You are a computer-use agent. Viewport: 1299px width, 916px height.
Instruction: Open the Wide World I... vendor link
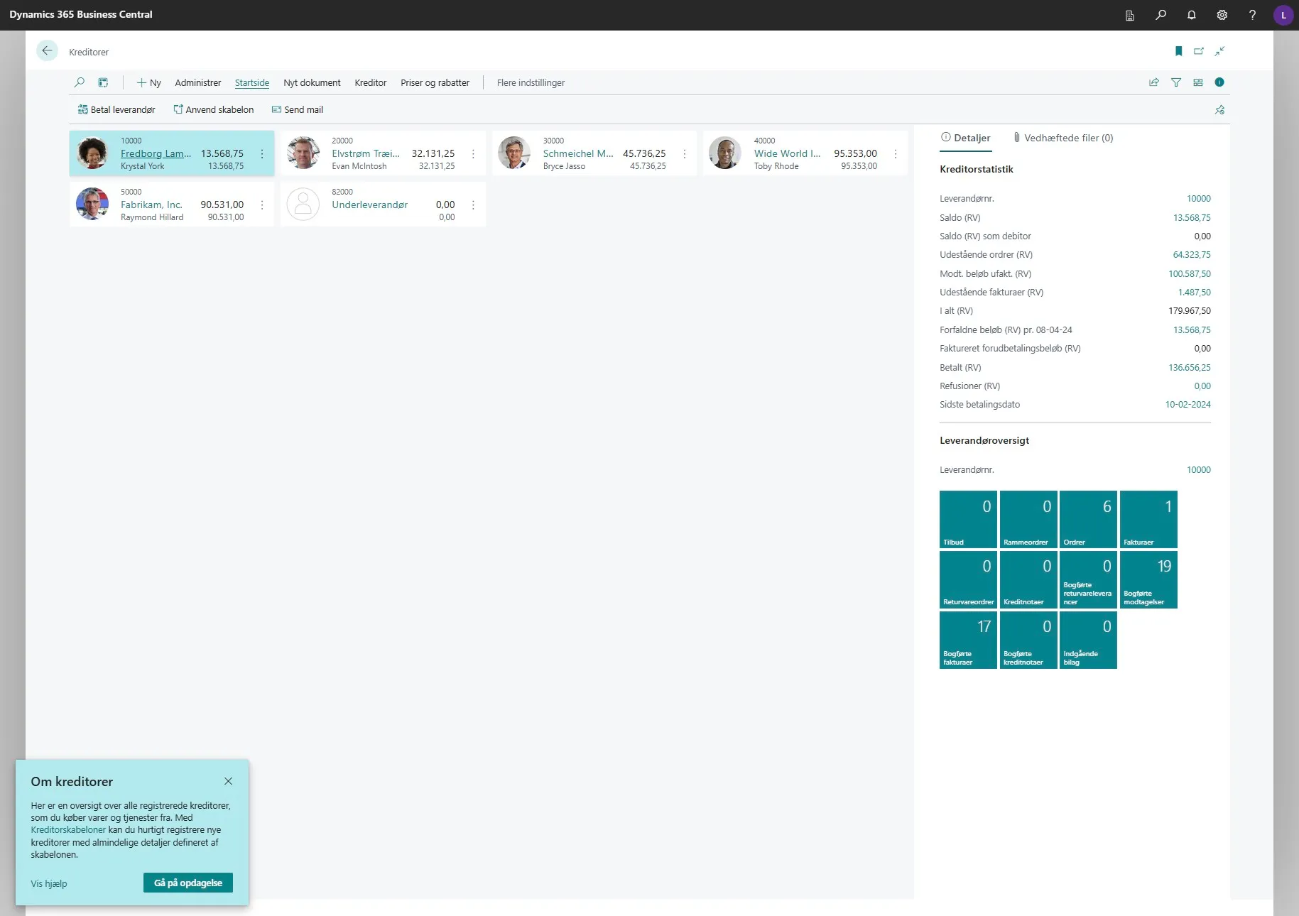(787, 153)
